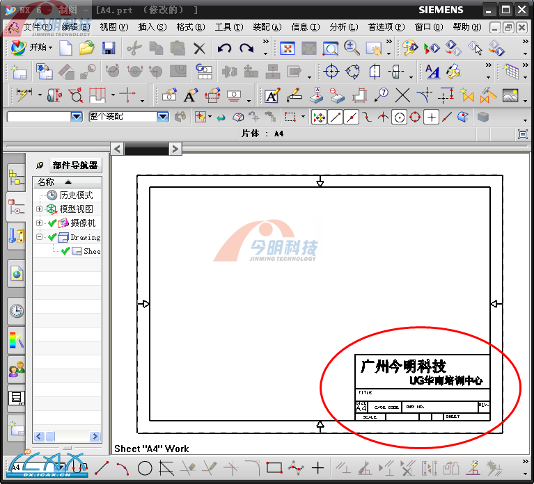Toggle Quadrant Point snap option

(x=415, y=118)
